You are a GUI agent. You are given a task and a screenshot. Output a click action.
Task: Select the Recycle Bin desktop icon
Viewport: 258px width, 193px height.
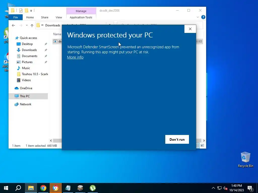245,160
